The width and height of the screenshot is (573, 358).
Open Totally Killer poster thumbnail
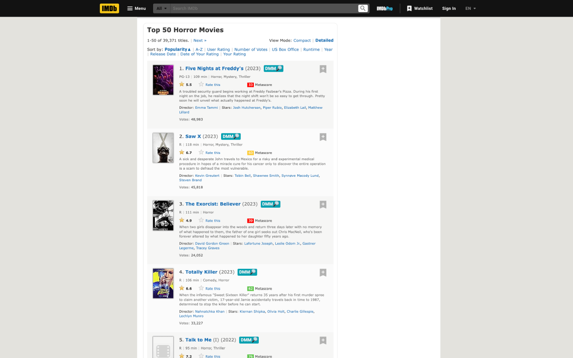[x=163, y=284]
